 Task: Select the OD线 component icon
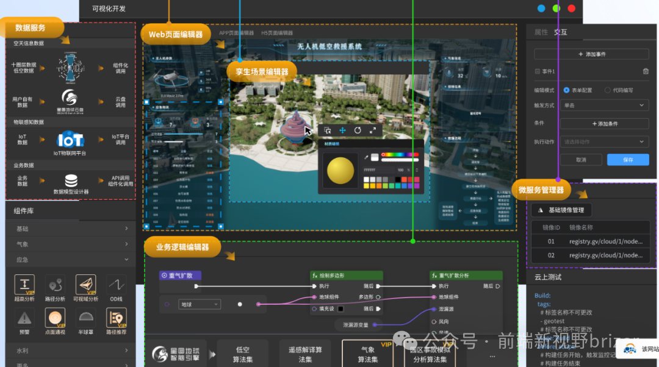[116, 284]
